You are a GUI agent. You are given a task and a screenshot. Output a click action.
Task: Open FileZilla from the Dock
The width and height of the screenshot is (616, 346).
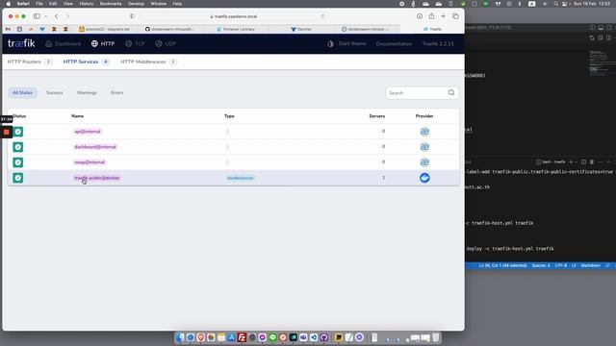tap(242, 337)
